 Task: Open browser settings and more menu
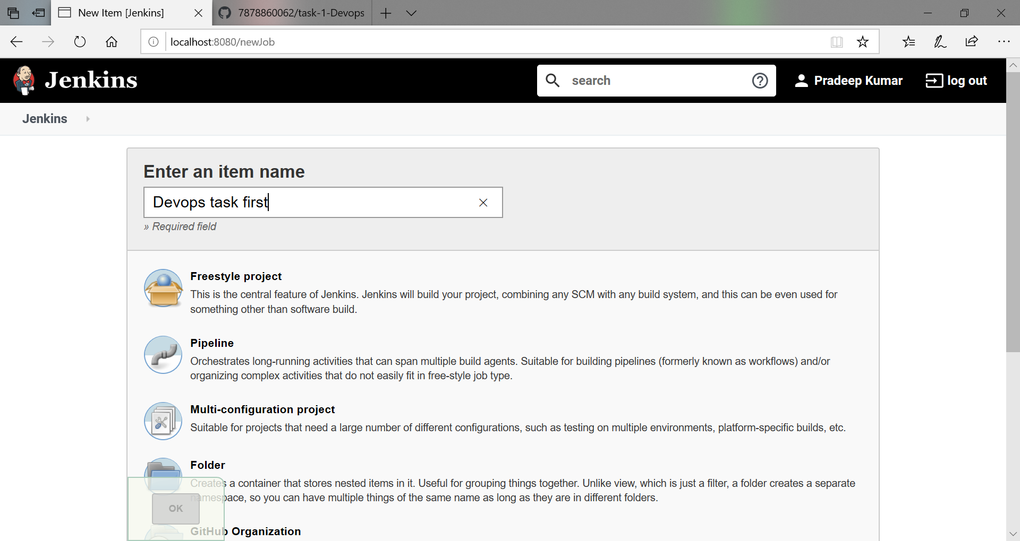(x=1004, y=41)
